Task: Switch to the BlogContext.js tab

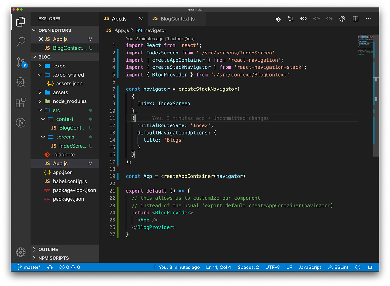Action: (x=177, y=19)
